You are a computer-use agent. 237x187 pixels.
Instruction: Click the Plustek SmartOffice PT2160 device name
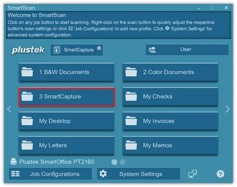(x=57, y=162)
